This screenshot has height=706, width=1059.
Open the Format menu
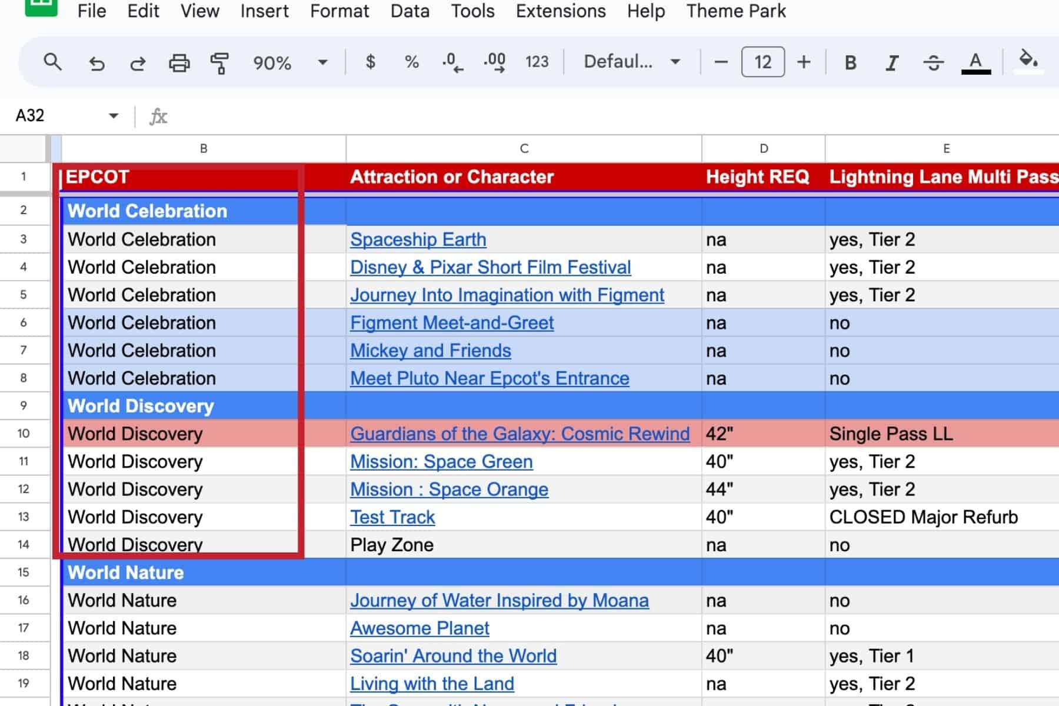click(x=339, y=11)
